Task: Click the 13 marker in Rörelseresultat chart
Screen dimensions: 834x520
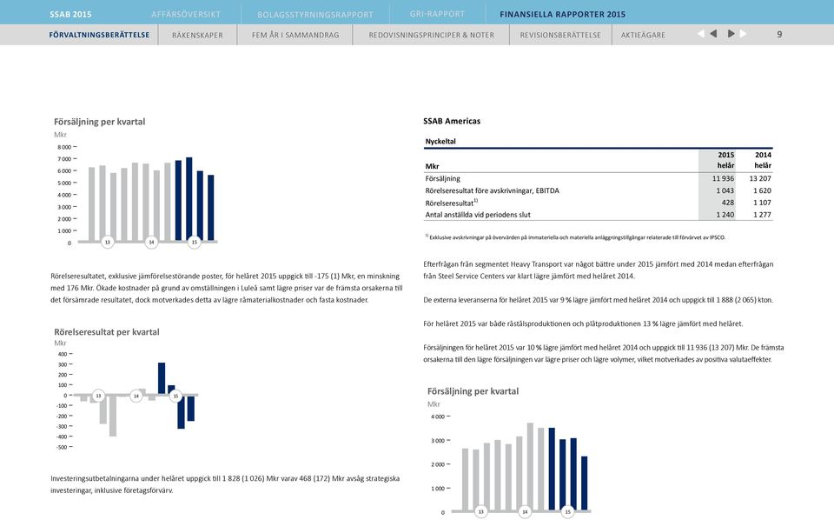Action: pos(98,396)
